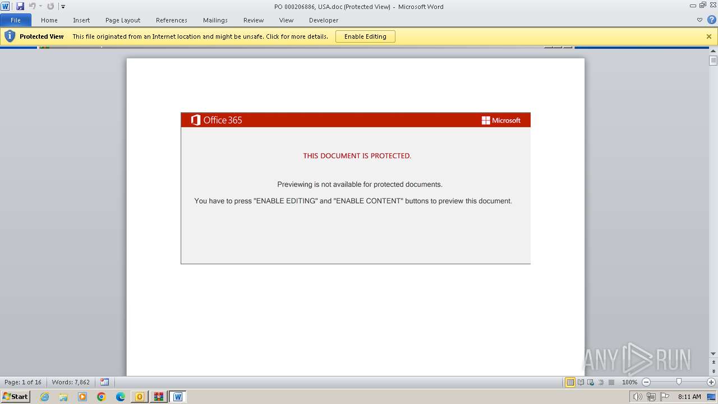The image size is (718, 404).
Task: Click the Microsoft logo in document banner
Action: click(x=501, y=120)
